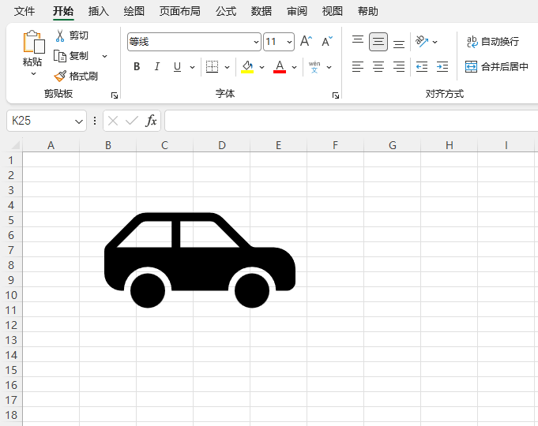Open clipboard pane dialog launcher
538x426 pixels.
tap(115, 95)
